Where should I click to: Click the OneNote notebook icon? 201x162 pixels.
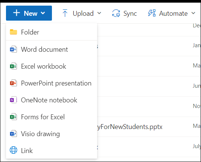tap(13, 100)
